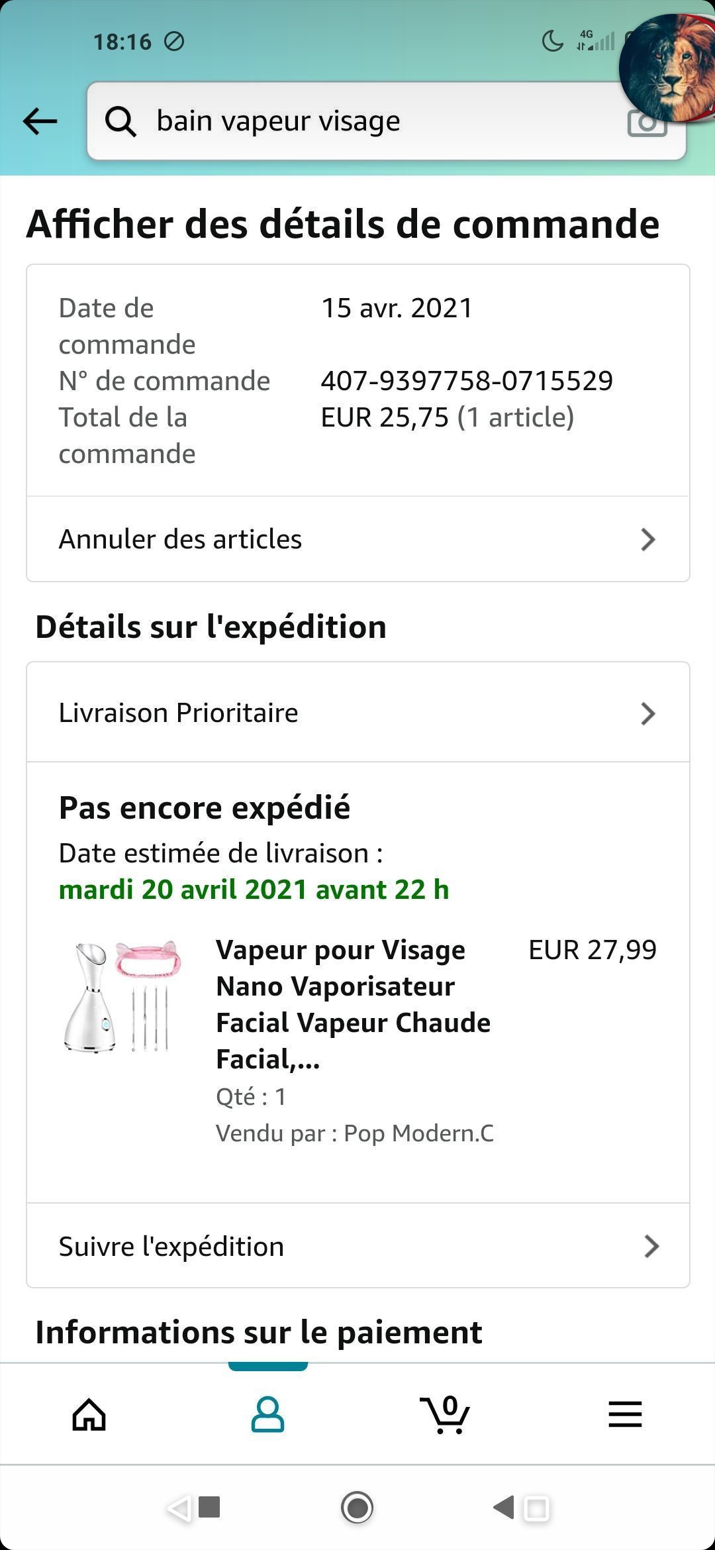Expand Livraison Prioritaire chevron
715x1550 pixels.
(648, 713)
